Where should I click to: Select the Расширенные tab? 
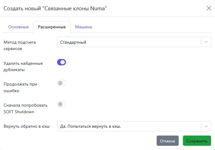click(52, 27)
